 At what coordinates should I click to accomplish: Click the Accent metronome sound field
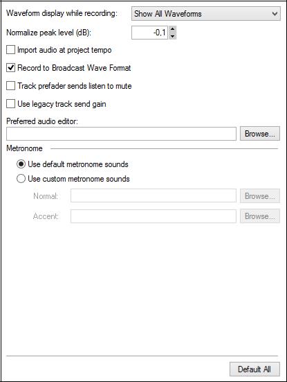(x=154, y=216)
